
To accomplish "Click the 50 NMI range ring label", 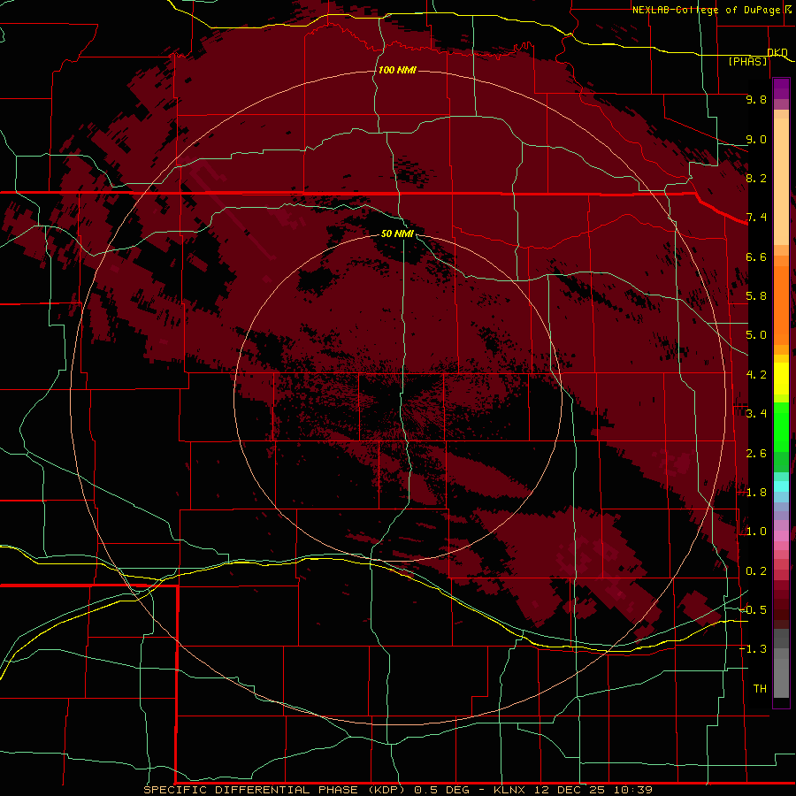I will (x=397, y=233).
